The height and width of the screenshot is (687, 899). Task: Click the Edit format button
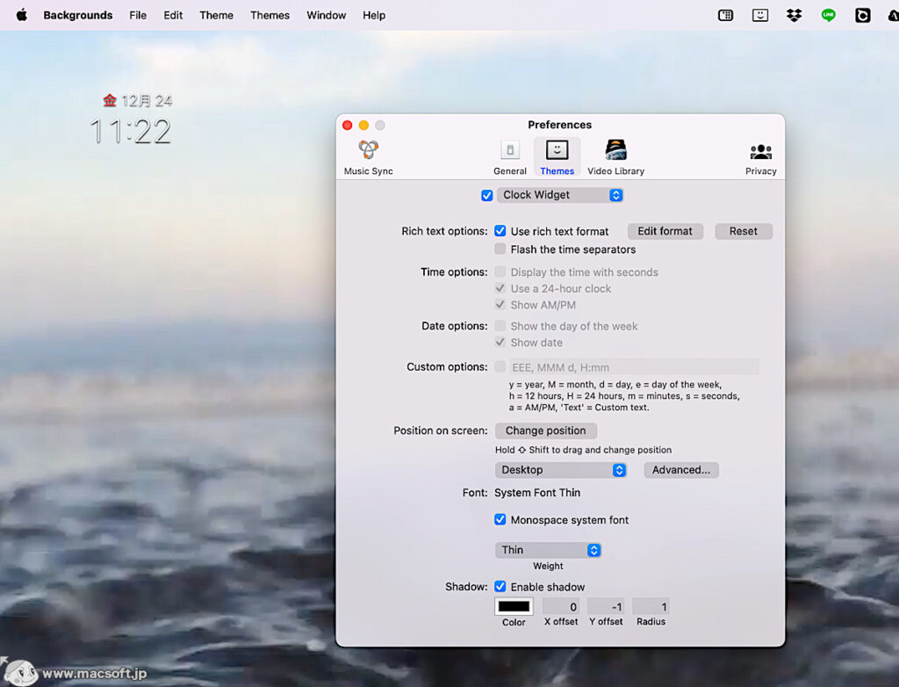coord(665,231)
